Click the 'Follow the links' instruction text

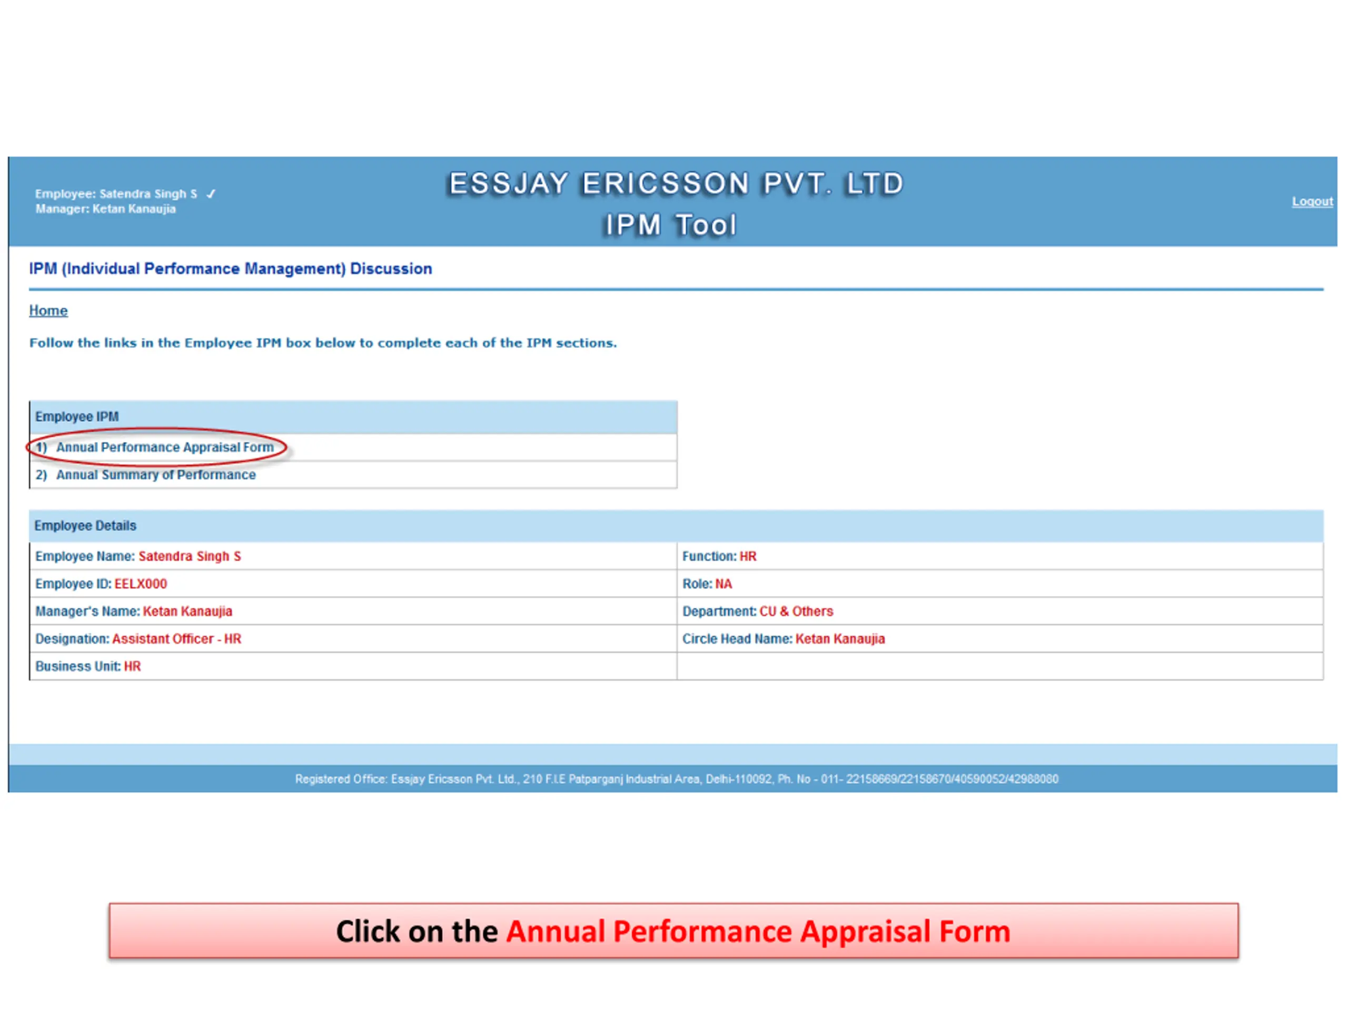point(323,342)
